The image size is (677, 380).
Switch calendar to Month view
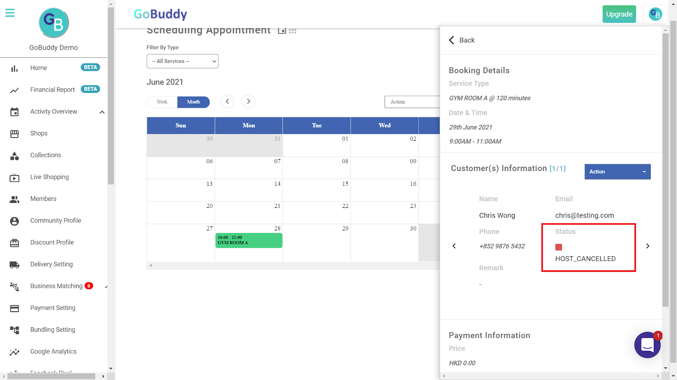pos(193,102)
